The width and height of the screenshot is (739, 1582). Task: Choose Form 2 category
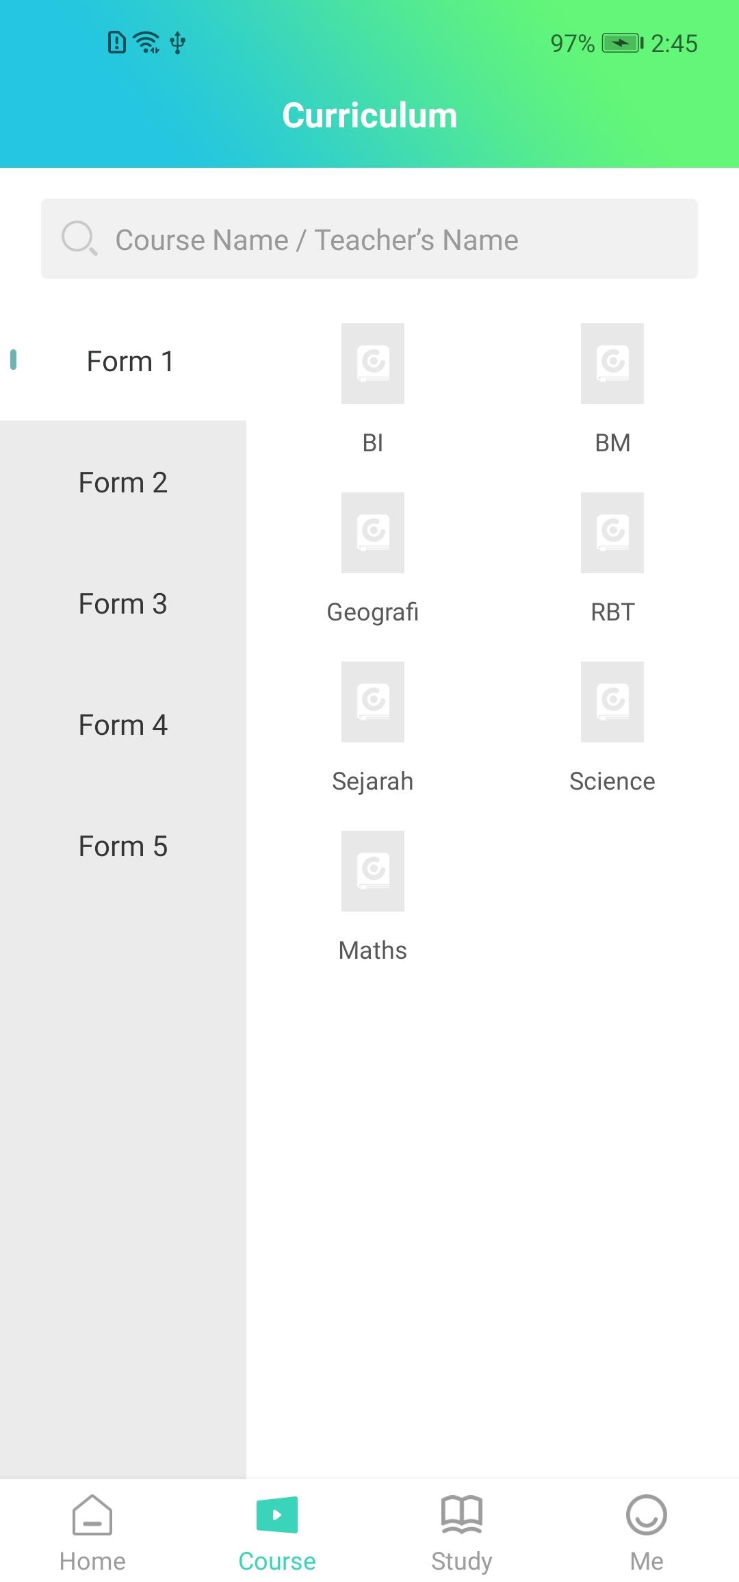[x=123, y=482]
